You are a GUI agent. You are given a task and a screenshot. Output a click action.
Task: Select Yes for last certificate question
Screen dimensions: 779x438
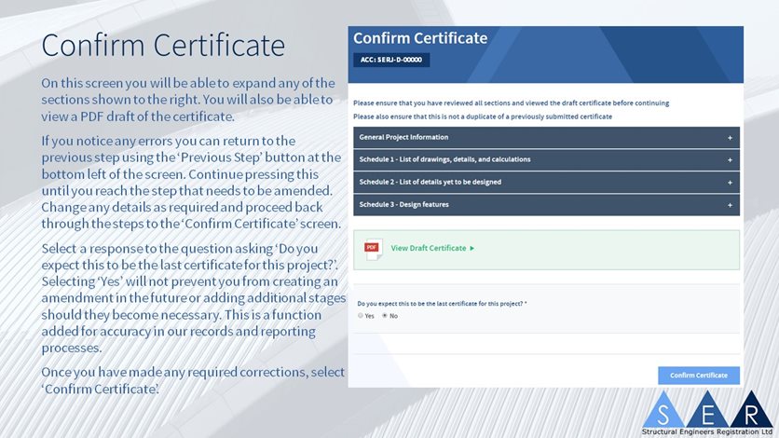point(361,316)
